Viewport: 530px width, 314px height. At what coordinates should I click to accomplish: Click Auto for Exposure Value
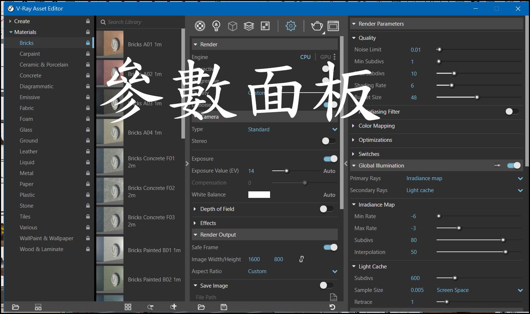point(329,171)
